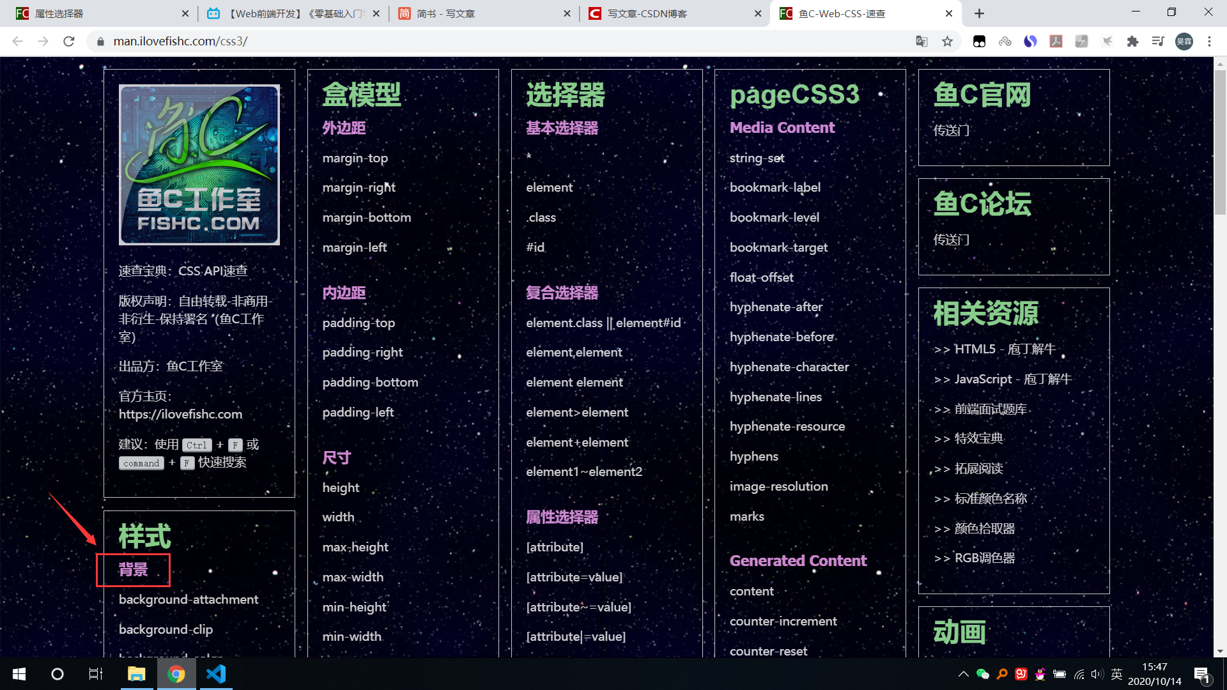1227x690 pixels.
Task: Toggle the 英 input language indicator
Action: tap(1117, 674)
